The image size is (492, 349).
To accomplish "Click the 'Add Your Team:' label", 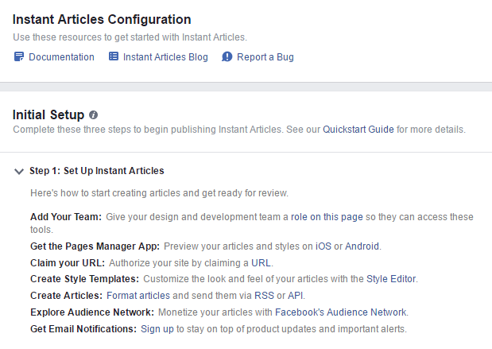I will pos(66,217).
